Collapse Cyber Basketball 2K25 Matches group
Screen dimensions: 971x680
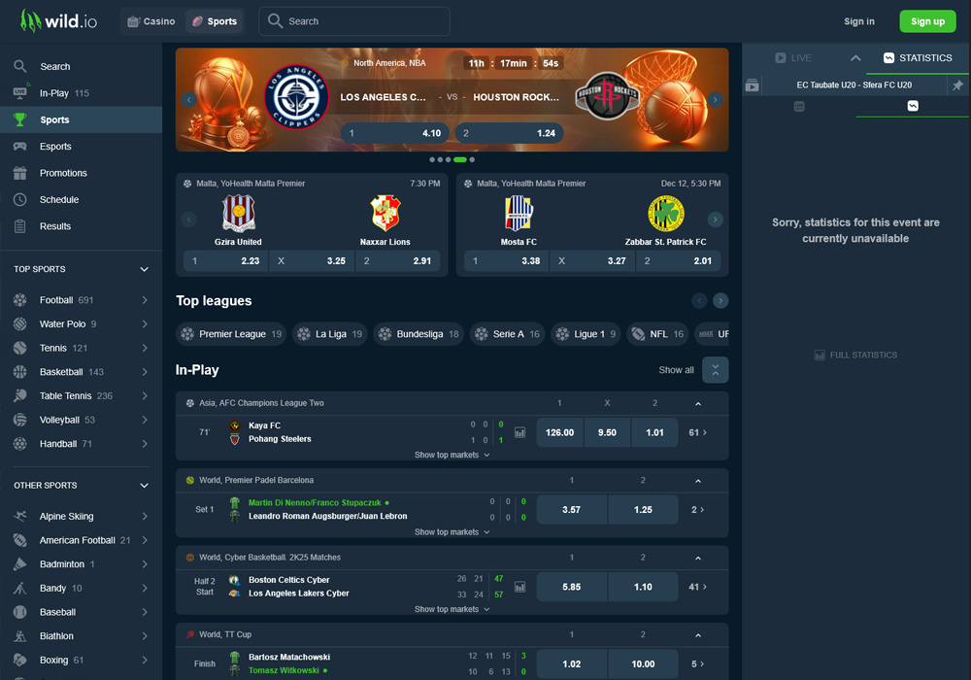[698, 558]
